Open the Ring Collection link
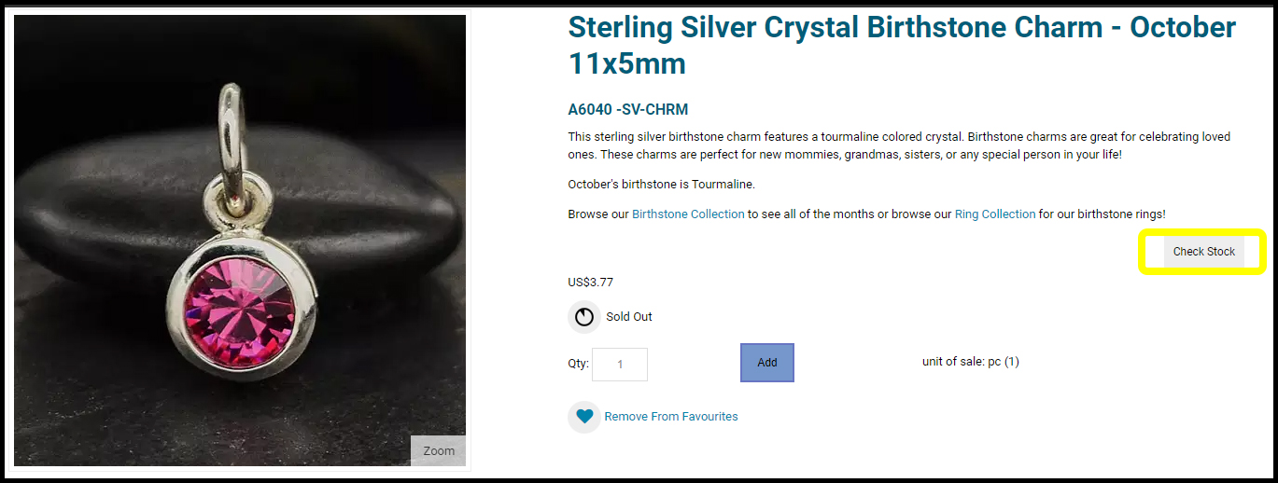1278x483 pixels. [994, 214]
